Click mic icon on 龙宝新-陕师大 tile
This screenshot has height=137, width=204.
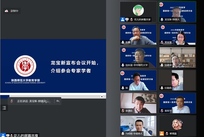tap(162, 19)
